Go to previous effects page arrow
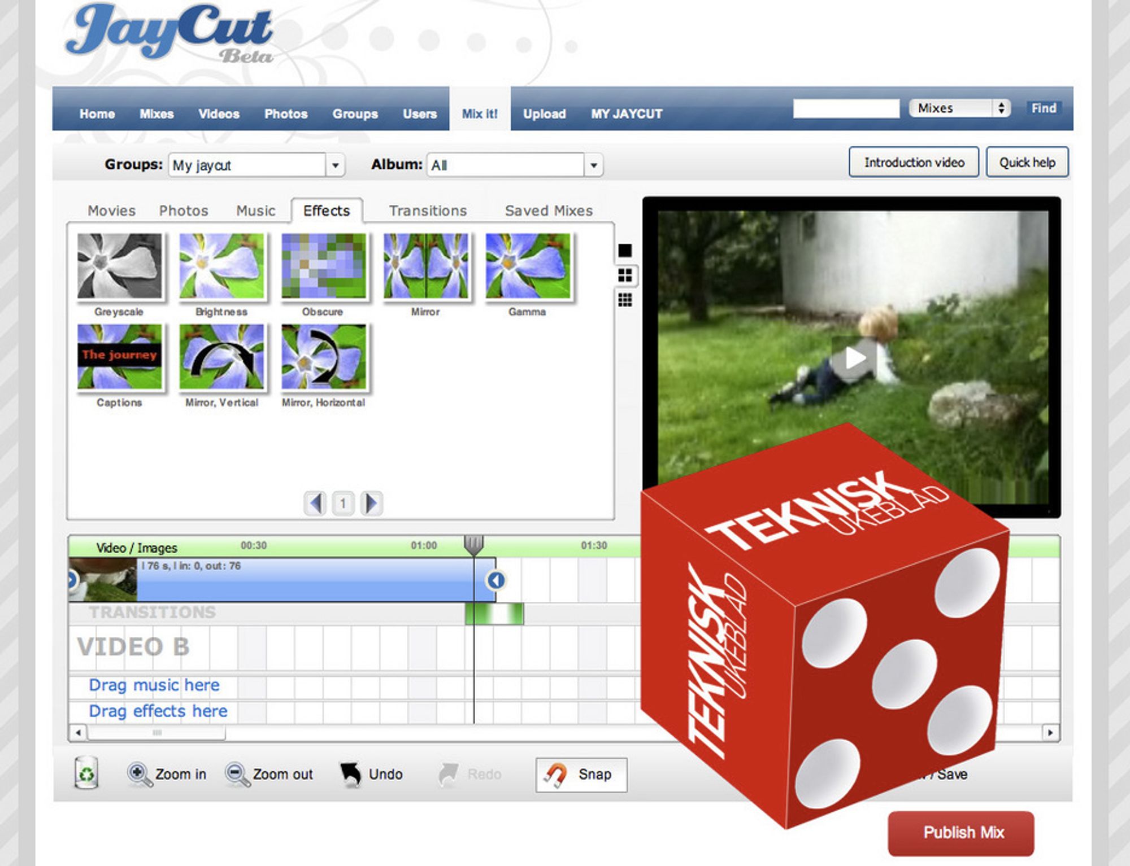The width and height of the screenshot is (1130, 866). (315, 503)
